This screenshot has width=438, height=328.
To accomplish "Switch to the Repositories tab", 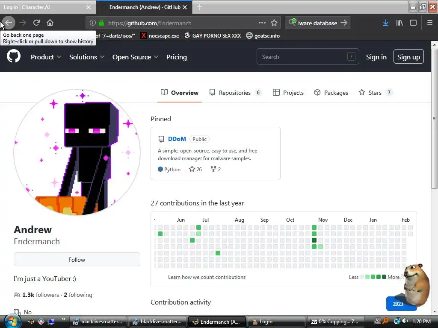I will 236,93.
